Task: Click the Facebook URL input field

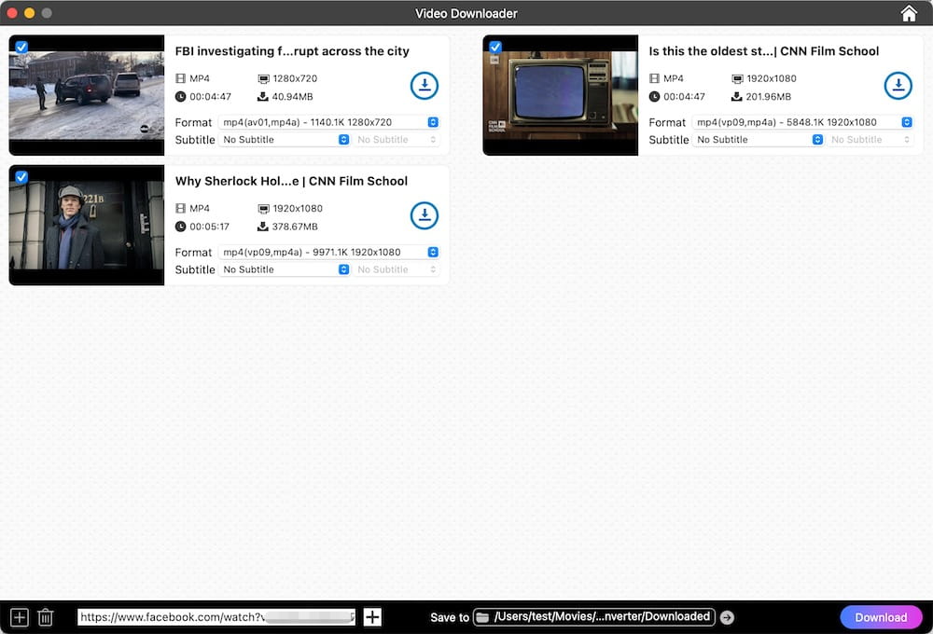Action: pyautogui.click(x=215, y=616)
